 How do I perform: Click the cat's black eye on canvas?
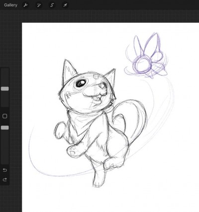[81, 83]
